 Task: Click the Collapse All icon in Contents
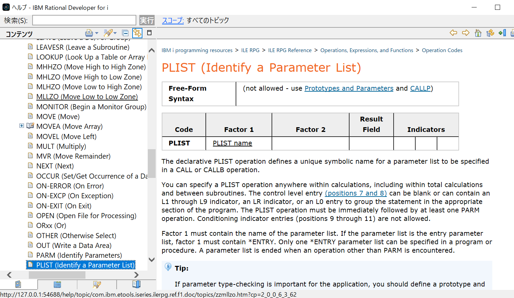(x=125, y=33)
